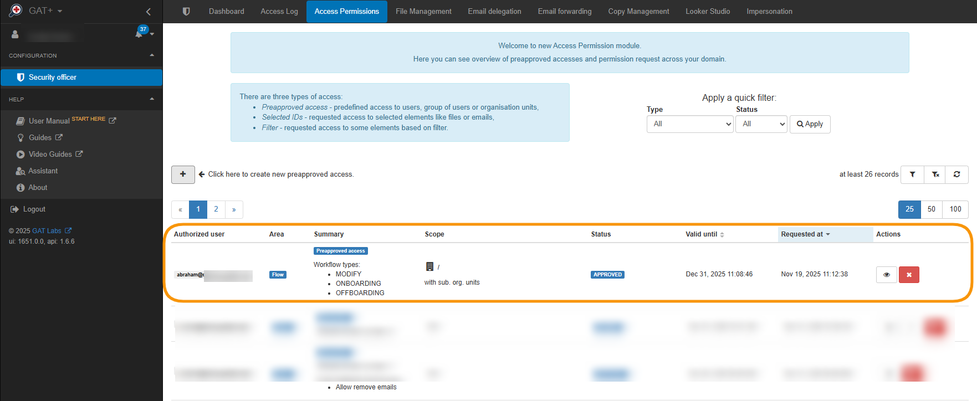Click the shield icon in top navigation
Screen dimensions: 977x401
click(x=186, y=12)
